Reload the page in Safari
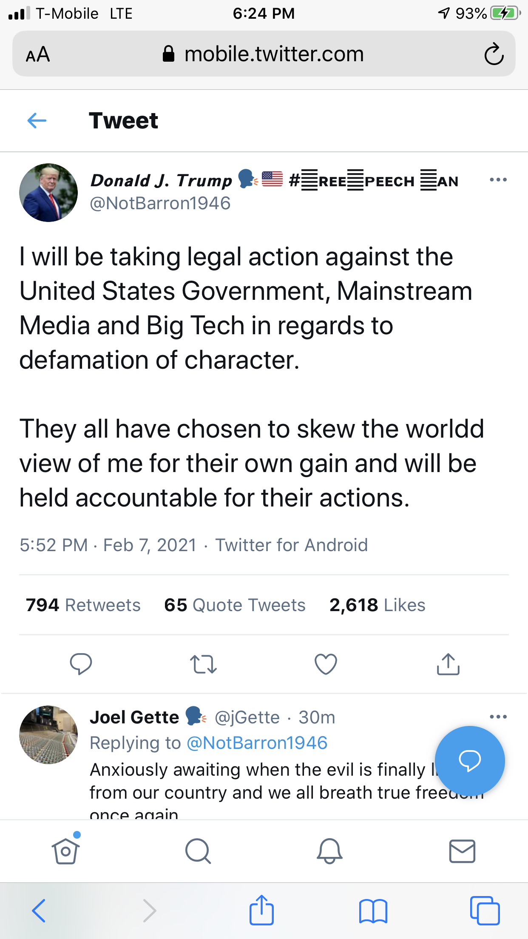 [494, 54]
